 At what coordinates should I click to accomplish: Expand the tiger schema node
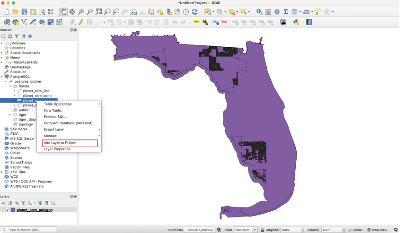10,114
